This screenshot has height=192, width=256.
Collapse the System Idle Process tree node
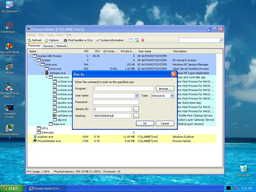coord(30,56)
